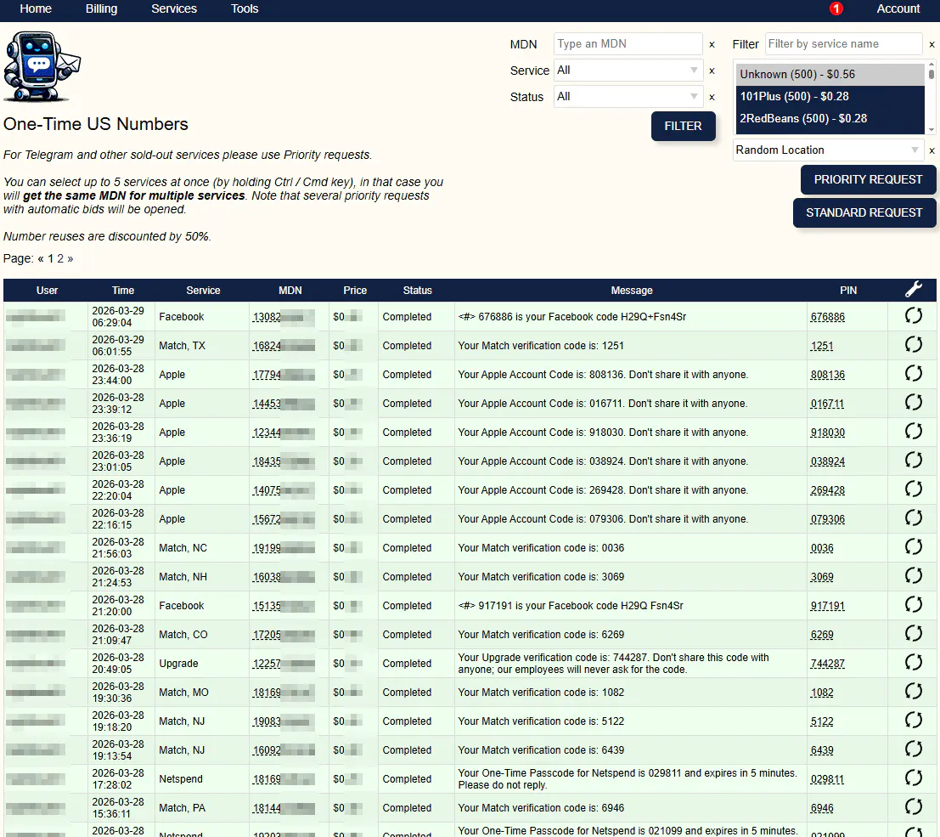Clear the MDN field with its x

(712, 44)
